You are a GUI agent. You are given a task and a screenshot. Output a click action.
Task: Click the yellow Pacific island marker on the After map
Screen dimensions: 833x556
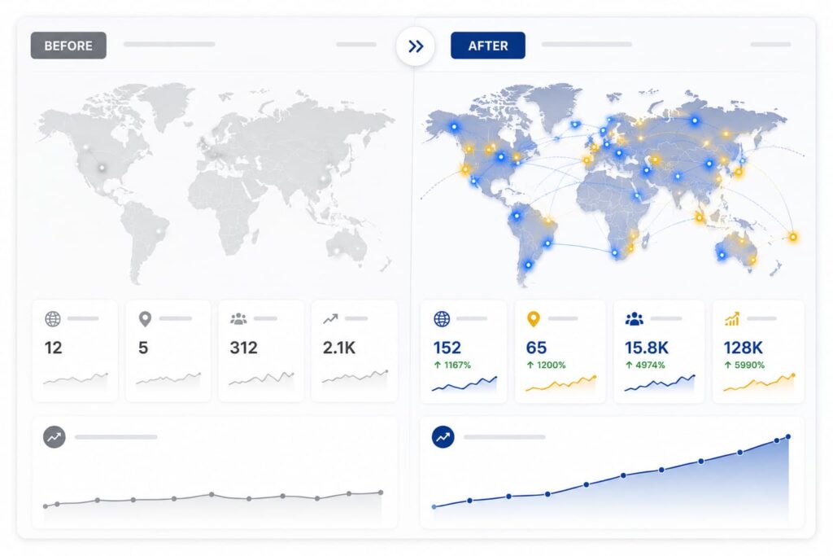(793, 237)
